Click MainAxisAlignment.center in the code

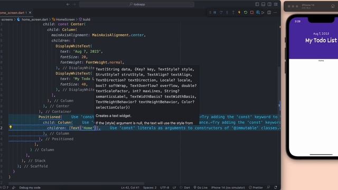pos(118,35)
